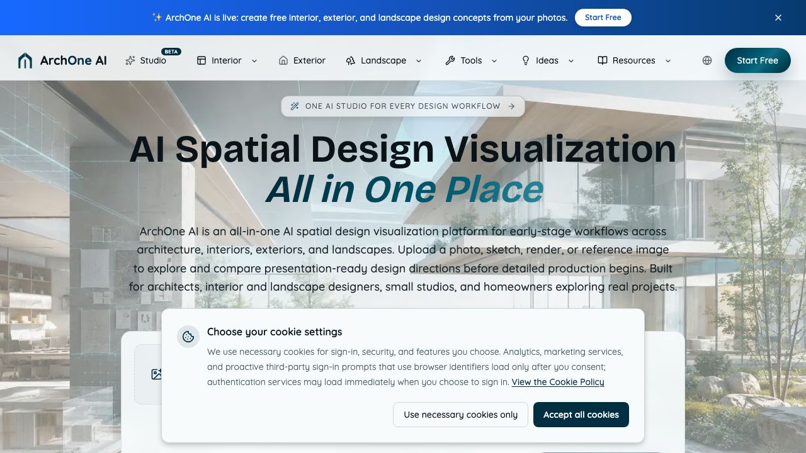Click the arrow in the hero badge
The image size is (806, 453).
511,106
